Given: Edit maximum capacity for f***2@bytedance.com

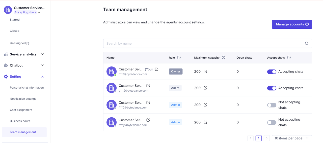Looking at the screenshot, I should tap(205, 105).
